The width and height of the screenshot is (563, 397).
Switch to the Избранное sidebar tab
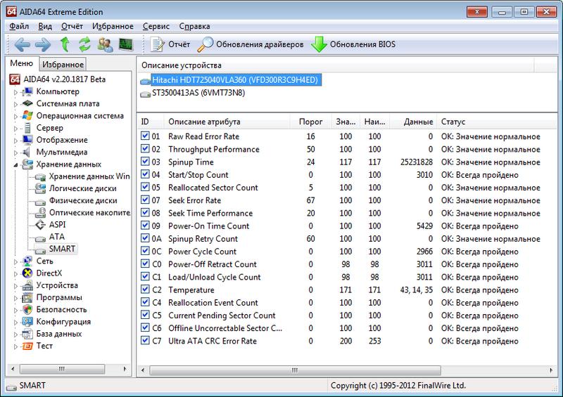click(x=63, y=65)
